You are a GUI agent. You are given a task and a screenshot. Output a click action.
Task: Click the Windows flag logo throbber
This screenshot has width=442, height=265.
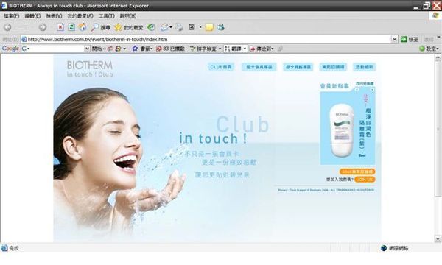tap(435, 15)
